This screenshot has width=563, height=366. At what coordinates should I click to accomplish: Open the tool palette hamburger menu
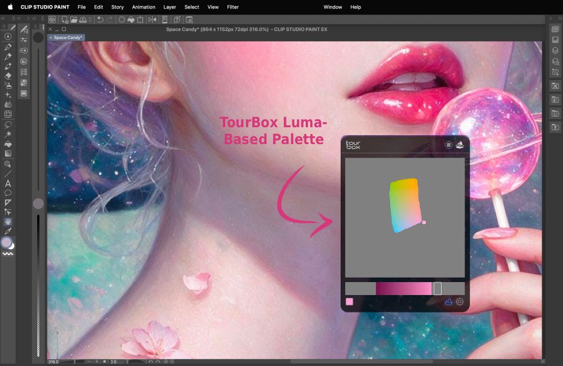(4, 26)
